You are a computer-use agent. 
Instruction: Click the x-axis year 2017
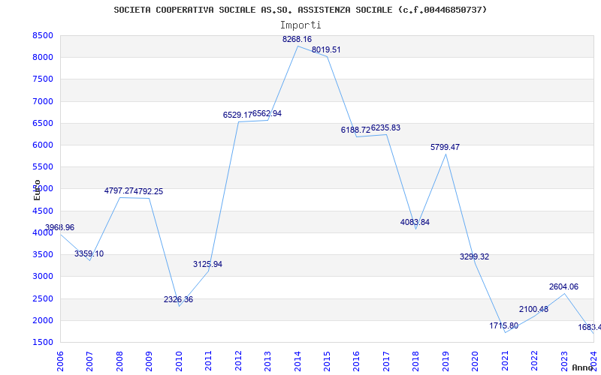click(x=386, y=361)
